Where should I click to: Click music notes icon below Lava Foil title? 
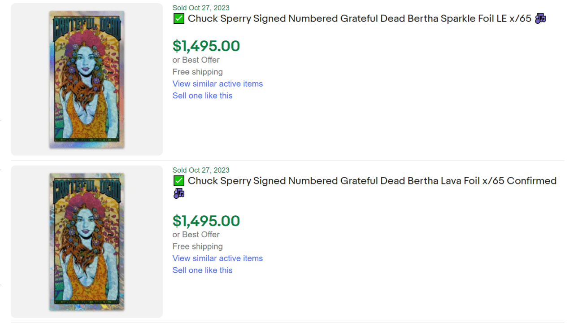click(x=179, y=193)
